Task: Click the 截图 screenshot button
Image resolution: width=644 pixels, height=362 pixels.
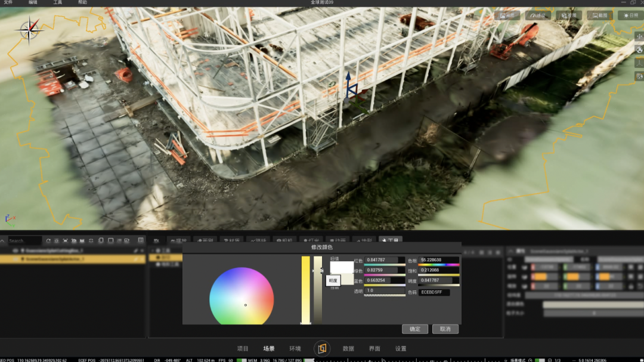Action: [x=600, y=16]
